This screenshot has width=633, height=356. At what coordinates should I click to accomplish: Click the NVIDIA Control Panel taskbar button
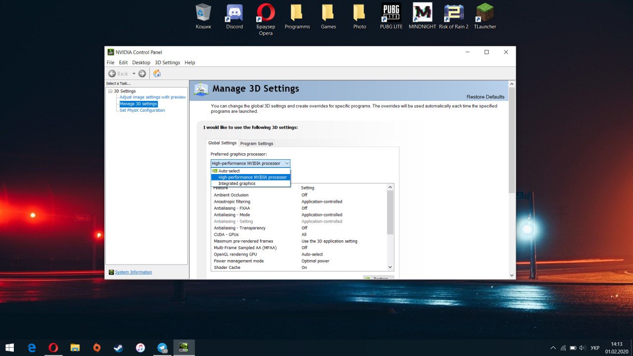click(183, 348)
